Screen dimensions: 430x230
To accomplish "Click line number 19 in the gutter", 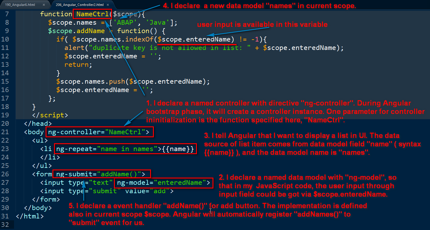I will tap(5, 115).
